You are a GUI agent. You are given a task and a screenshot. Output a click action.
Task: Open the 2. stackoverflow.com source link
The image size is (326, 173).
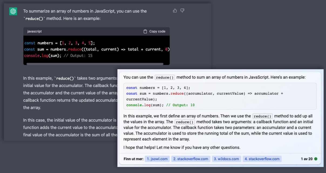point(191,159)
